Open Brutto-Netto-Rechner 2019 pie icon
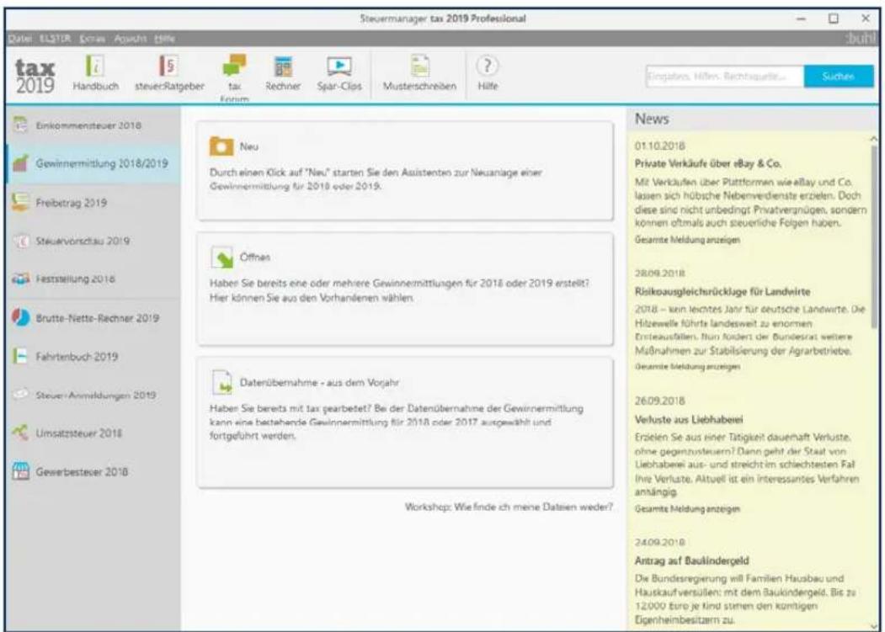The width and height of the screenshot is (885, 632). click(20, 318)
